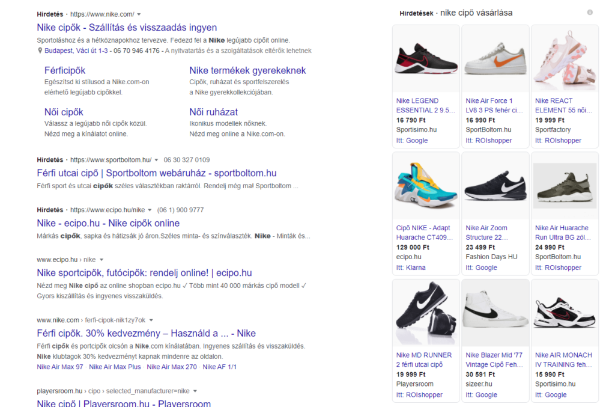This screenshot has width=615, height=407.
Task: Open 'Nike sportcipők, futócipők: rendelj online!' result
Action: pyautogui.click(x=144, y=273)
